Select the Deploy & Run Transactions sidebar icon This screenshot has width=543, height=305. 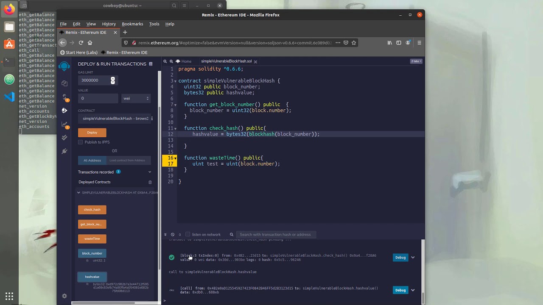click(x=64, y=110)
